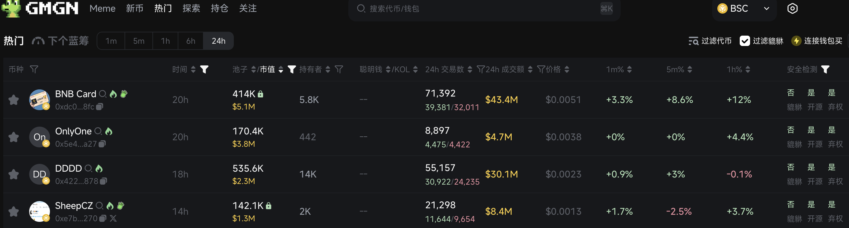849x228 pixels.
Task: Click inside the 搜索代币/钱包 search field
Action: point(461,9)
